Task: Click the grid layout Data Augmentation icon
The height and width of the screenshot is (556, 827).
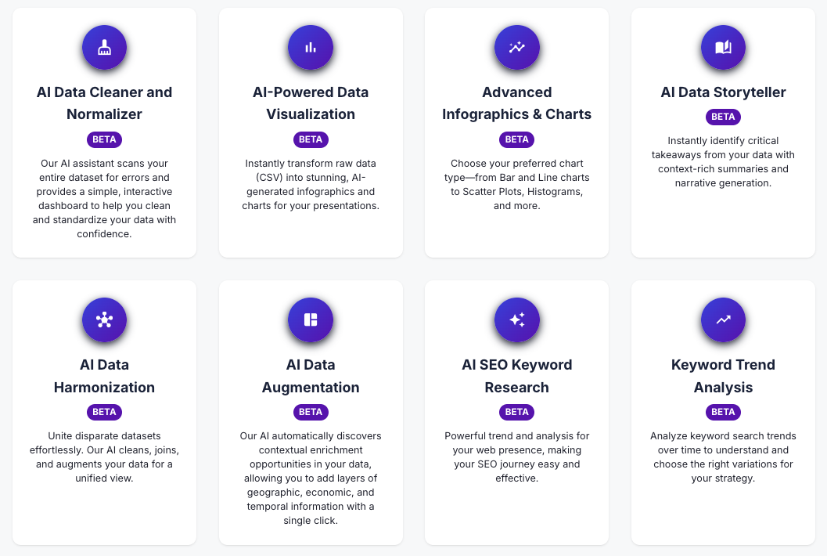Action: click(311, 320)
